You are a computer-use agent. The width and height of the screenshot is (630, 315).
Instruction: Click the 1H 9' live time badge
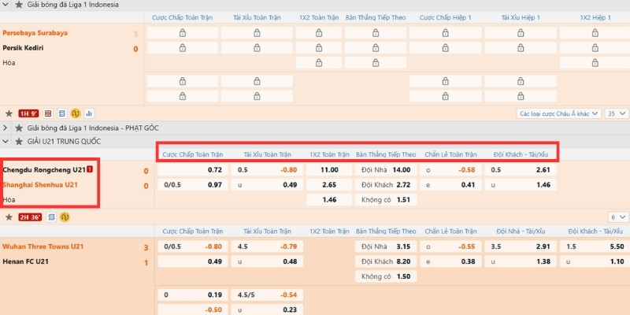point(28,113)
